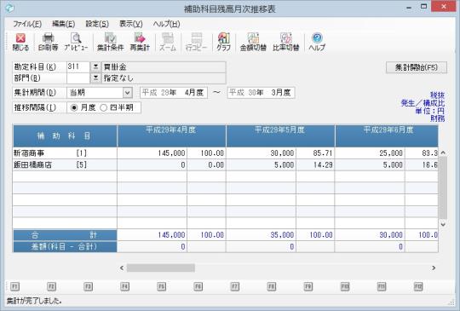
Task: Expand the 部門 department dropdown button
Action: [95, 78]
